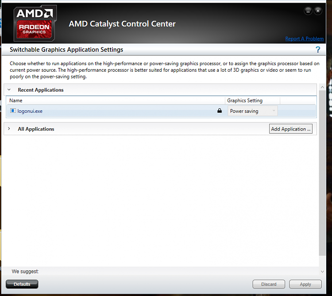Close the Catalyst Control Center window

click(318, 11)
